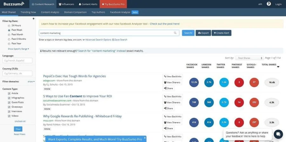This screenshot has width=286, height=142.
Task: Open the help question mark icon
Action: [269, 4]
